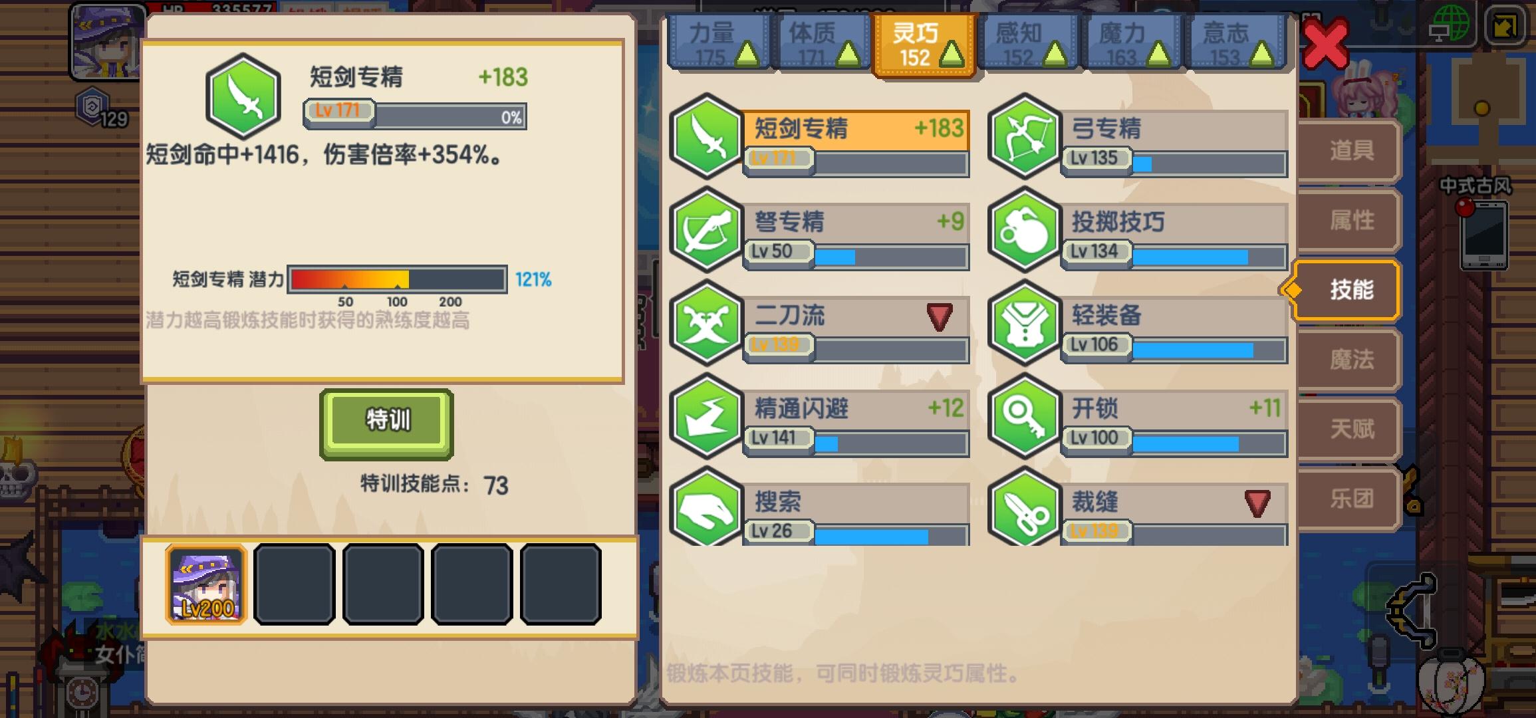Toggle red triangle marker on 裁缝
1536x718 pixels.
pos(1257,503)
